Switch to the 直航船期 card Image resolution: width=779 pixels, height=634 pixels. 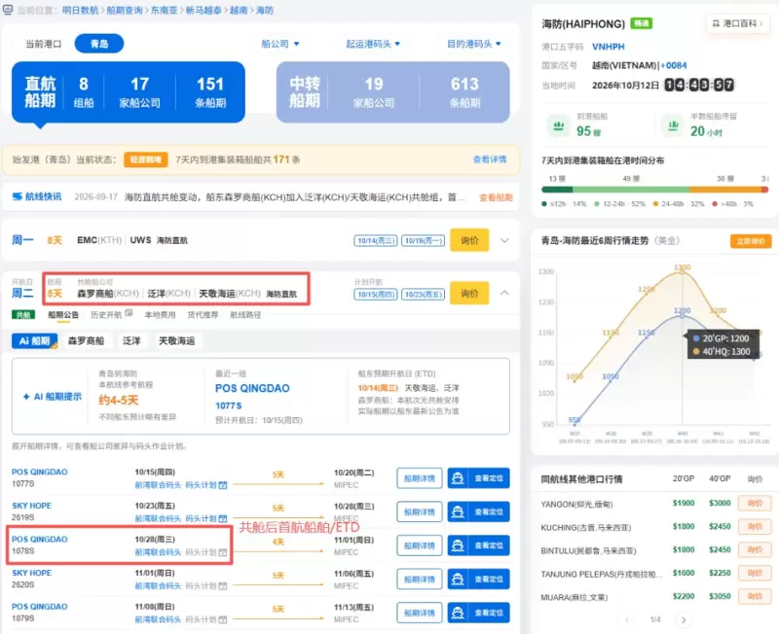click(129, 92)
